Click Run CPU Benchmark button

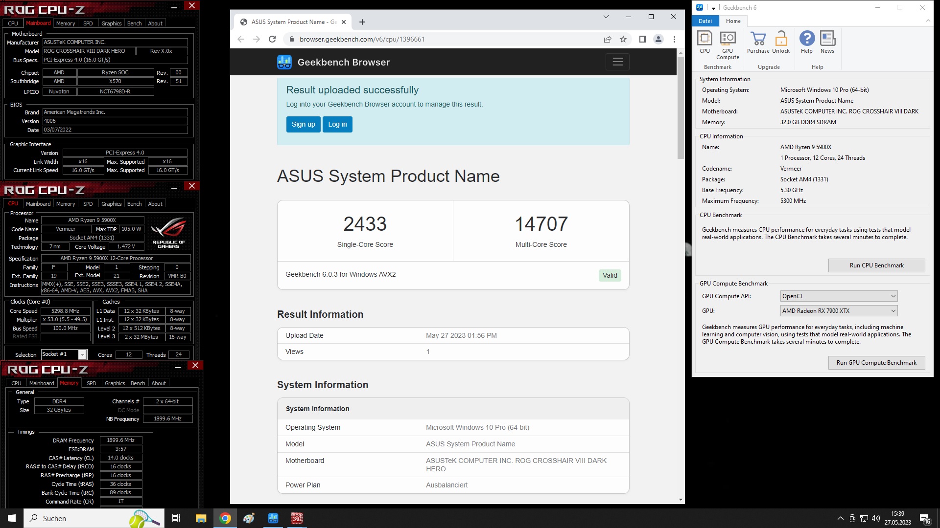[876, 265]
